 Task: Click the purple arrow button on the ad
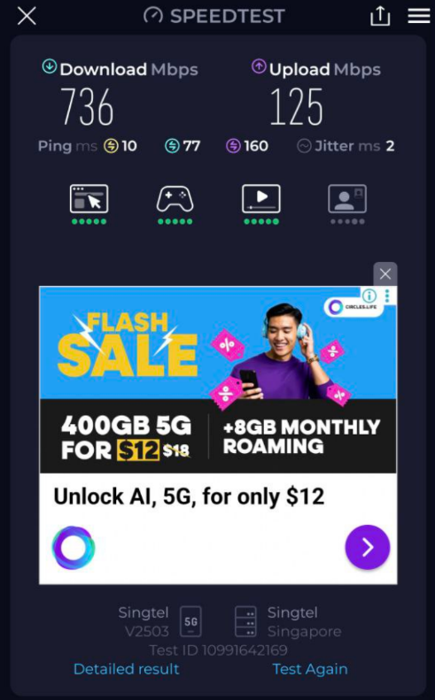click(367, 547)
